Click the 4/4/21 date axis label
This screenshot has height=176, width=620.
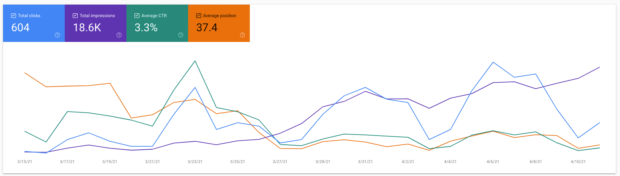pyautogui.click(x=451, y=162)
